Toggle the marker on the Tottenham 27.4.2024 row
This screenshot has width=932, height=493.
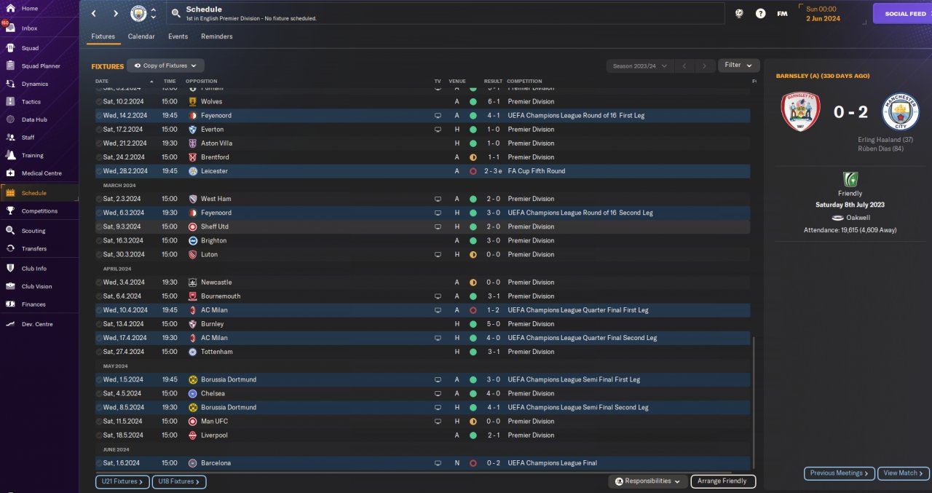(x=99, y=352)
